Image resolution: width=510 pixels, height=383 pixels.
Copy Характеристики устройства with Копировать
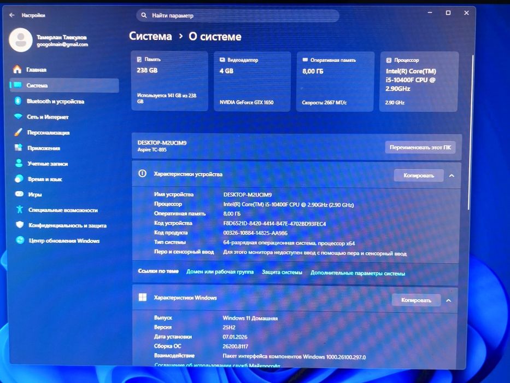(x=419, y=175)
